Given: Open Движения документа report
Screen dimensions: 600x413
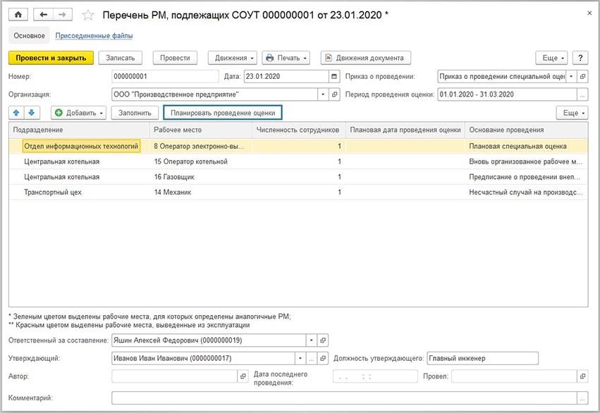Looking at the screenshot, I should click(366, 58).
